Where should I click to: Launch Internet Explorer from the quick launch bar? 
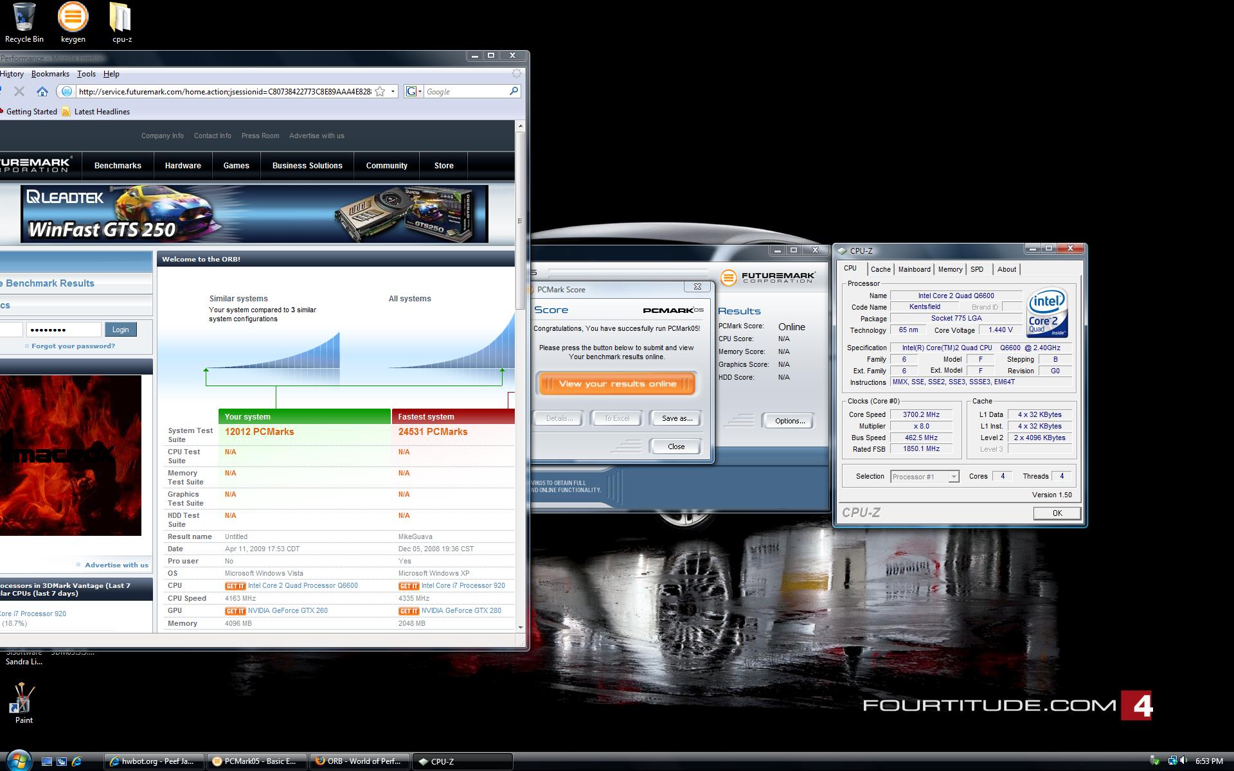click(x=77, y=761)
